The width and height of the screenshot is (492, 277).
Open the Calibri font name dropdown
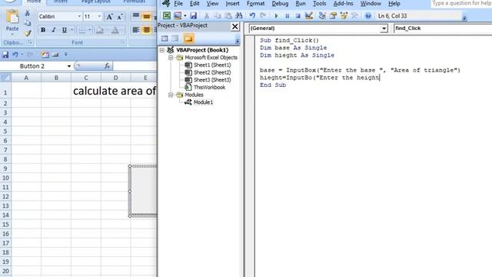pyautogui.click(x=79, y=16)
